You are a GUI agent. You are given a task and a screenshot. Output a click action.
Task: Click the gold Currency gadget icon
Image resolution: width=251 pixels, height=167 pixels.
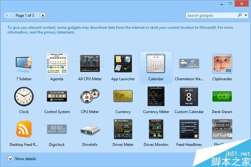coord(123,96)
